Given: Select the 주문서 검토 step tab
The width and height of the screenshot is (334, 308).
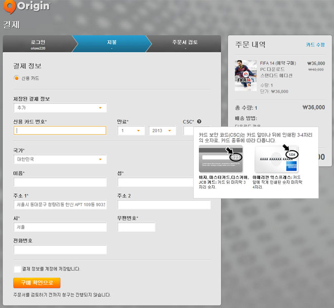Looking at the screenshot, I should coord(185,44).
